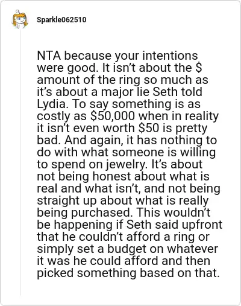
Task: Click the phrase "not being honest"
Action: 84,176
